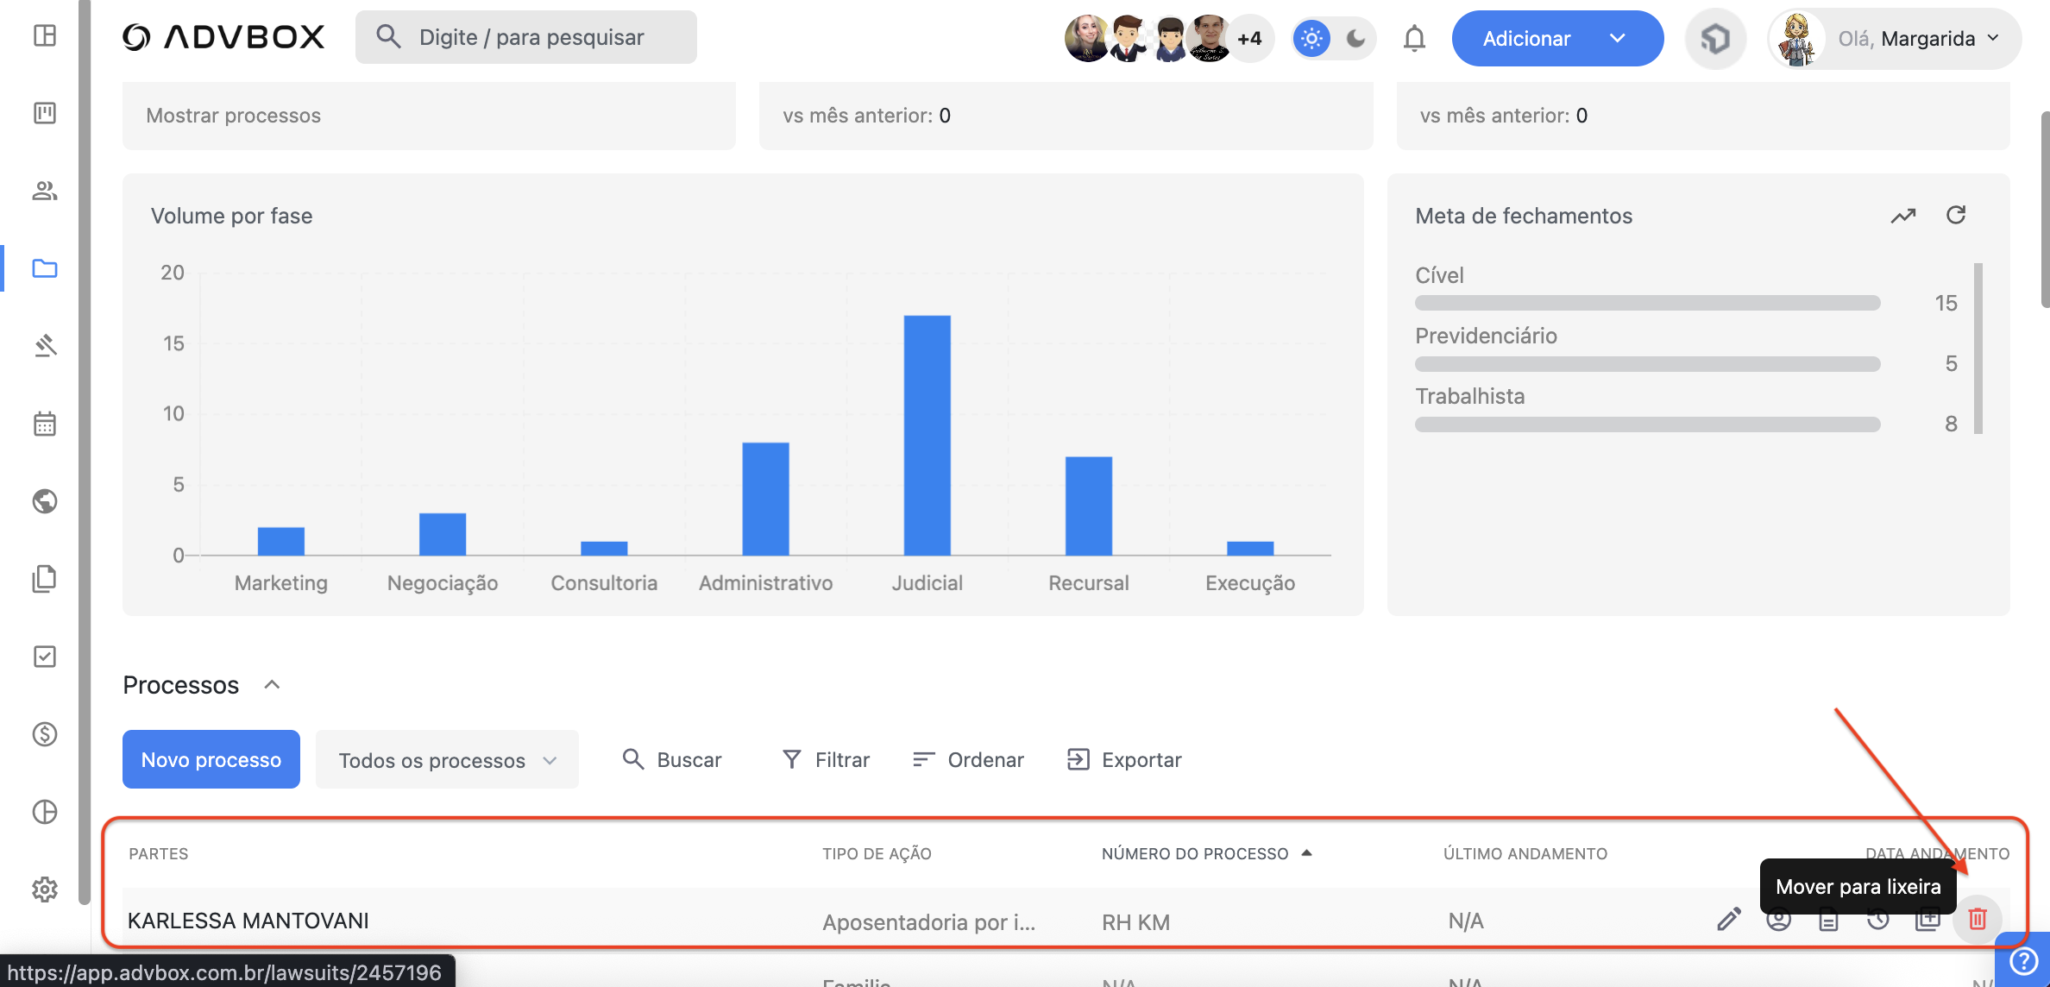Click the blue help question mark button
The width and height of the screenshot is (2050, 987).
2023,960
